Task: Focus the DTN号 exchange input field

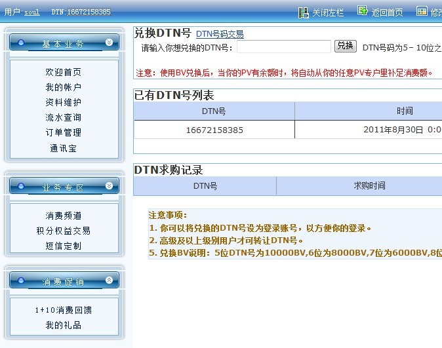Action: pyautogui.click(x=284, y=47)
